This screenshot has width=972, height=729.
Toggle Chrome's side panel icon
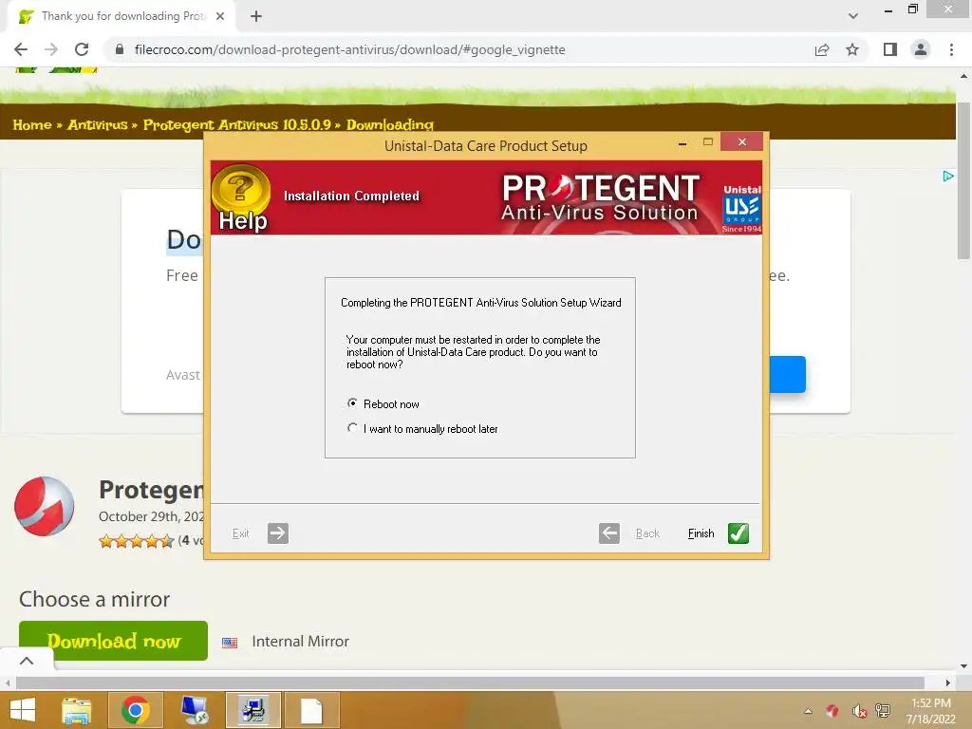point(890,49)
